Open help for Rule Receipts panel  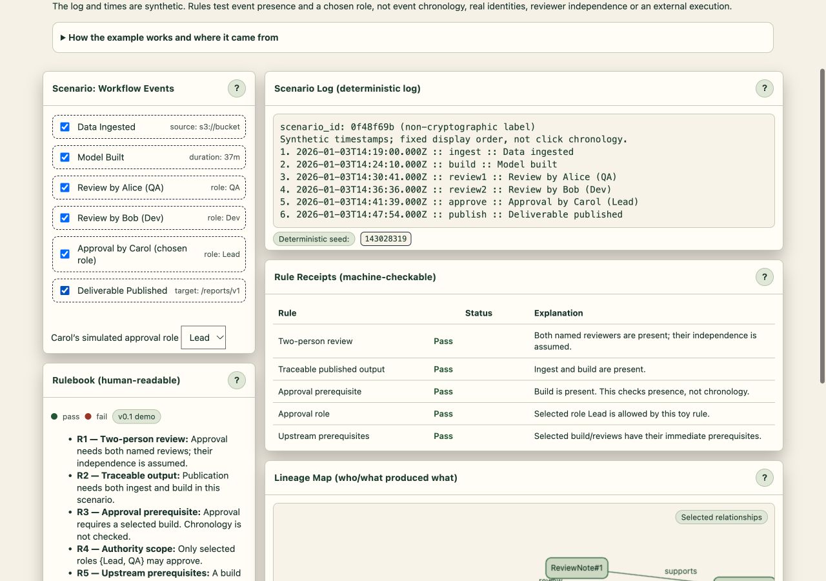click(x=765, y=277)
